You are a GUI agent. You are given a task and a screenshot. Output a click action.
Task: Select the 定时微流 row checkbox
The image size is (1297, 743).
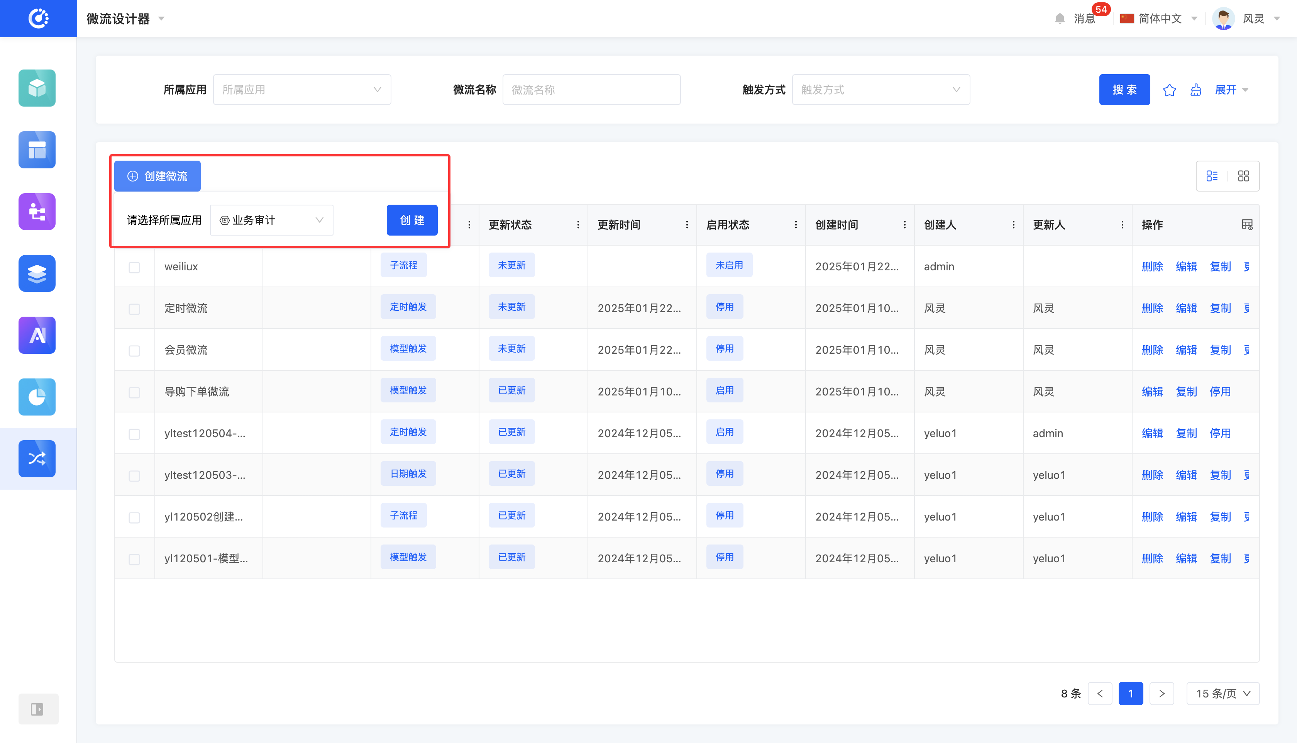134,309
